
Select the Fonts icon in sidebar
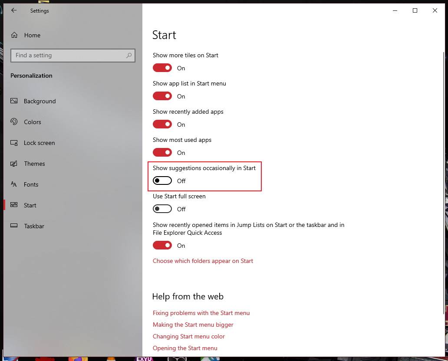[x=14, y=184]
